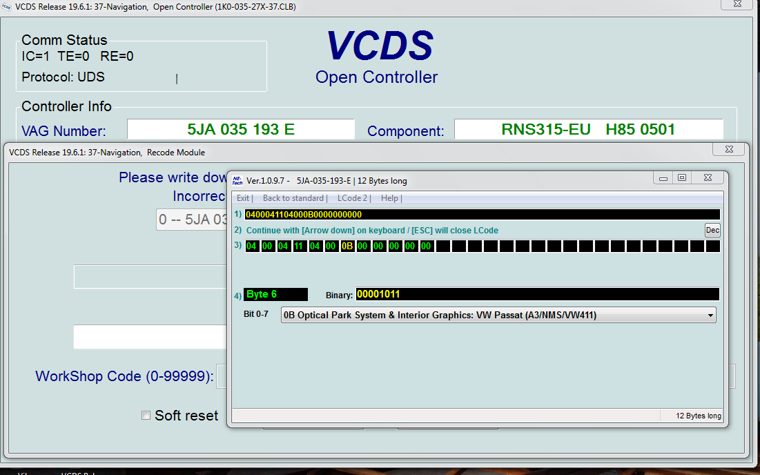Click the partially hidden '0 -- 5JA 03' dropdown field

[x=192, y=220]
